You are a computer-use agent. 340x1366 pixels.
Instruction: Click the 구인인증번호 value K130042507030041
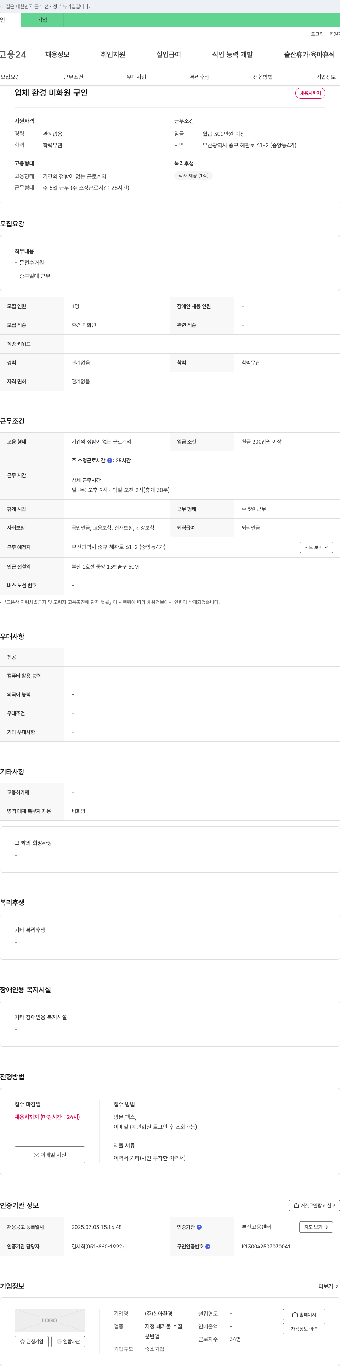(x=266, y=1247)
